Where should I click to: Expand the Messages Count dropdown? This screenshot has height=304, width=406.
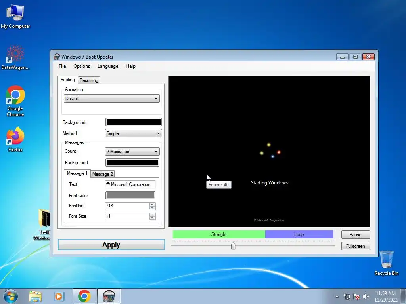[x=132, y=152]
